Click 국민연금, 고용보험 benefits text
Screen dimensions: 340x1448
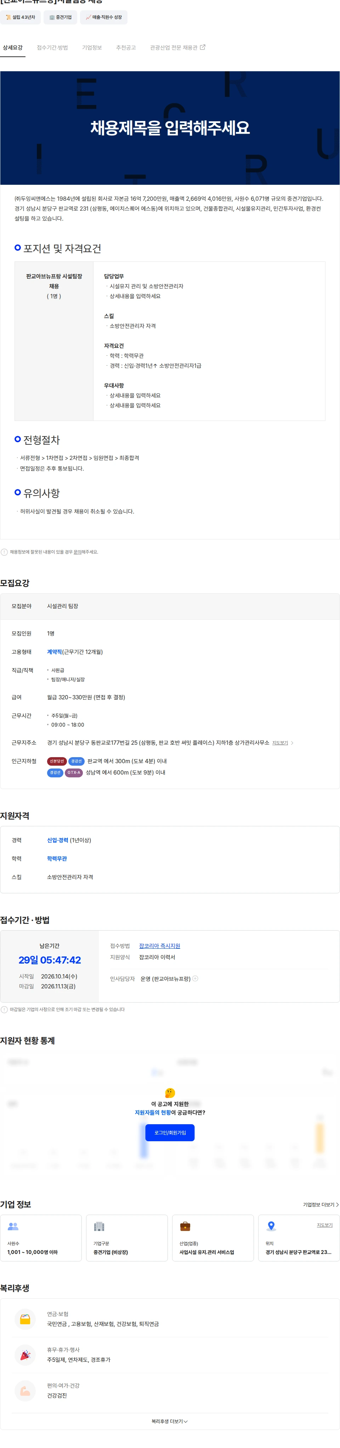coord(103,1324)
